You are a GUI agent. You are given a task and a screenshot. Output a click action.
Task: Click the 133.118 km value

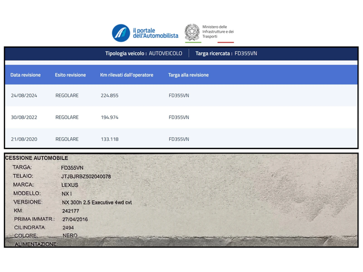(109, 139)
